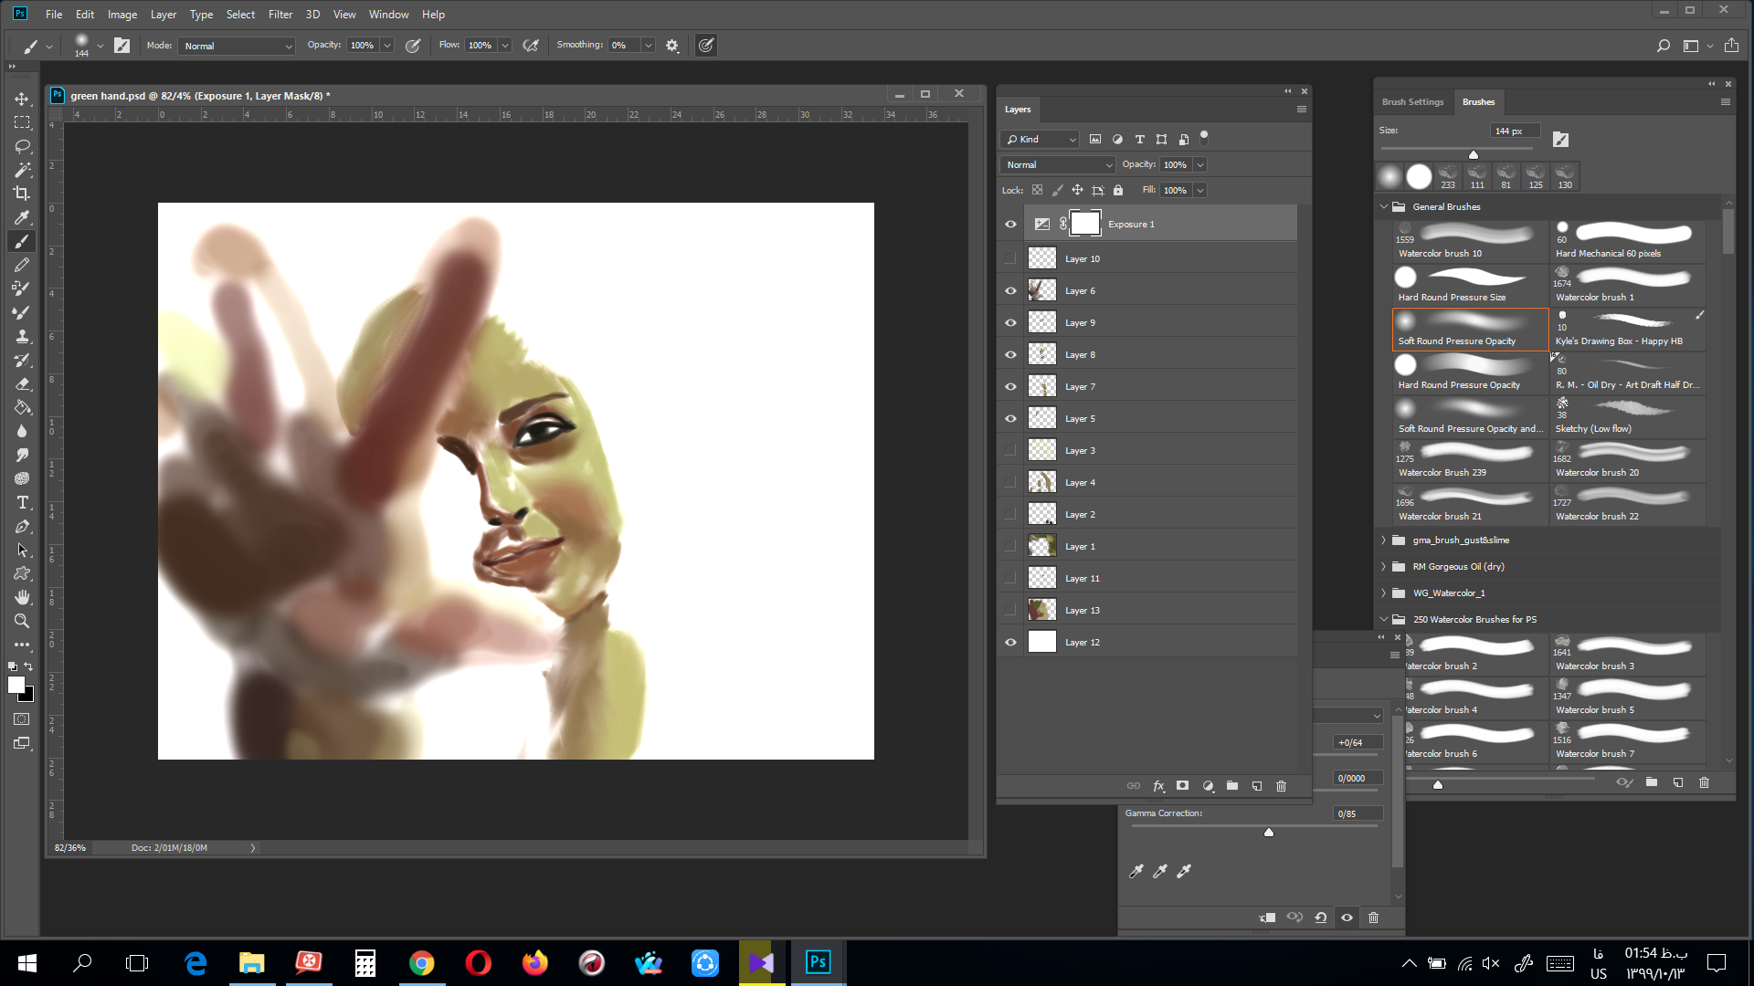This screenshot has height=986, width=1754.
Task: Select the Lasso tool
Action: click(x=22, y=146)
